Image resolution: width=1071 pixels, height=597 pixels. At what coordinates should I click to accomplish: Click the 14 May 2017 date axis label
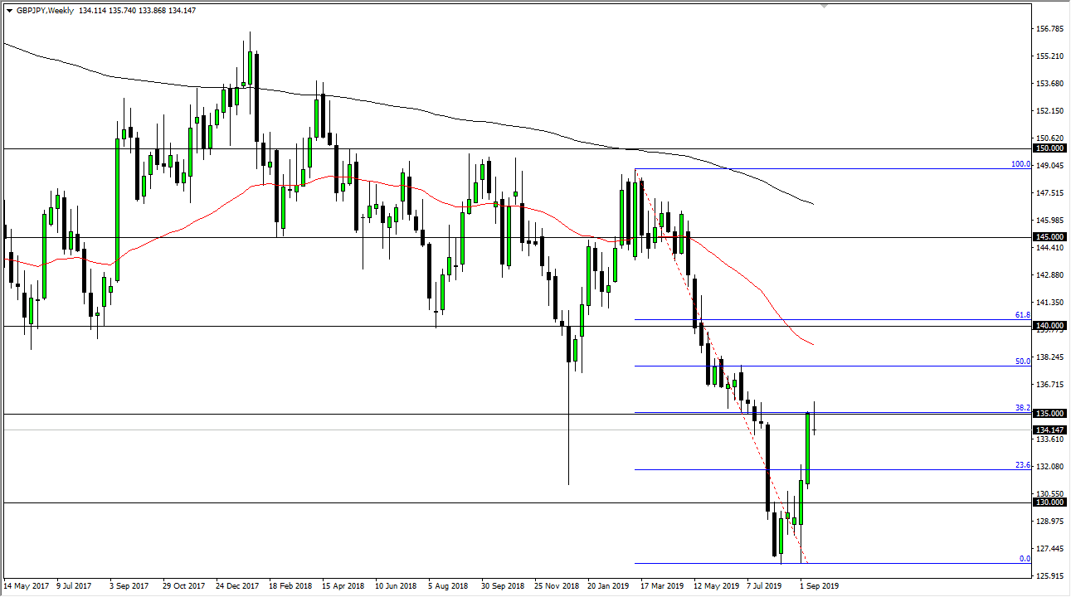coord(27,585)
